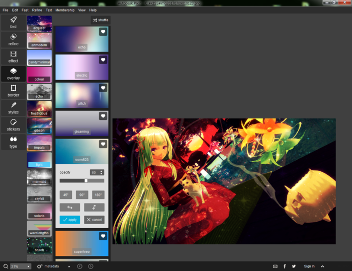Open the File menu
The image size is (352, 271).
(6, 10)
